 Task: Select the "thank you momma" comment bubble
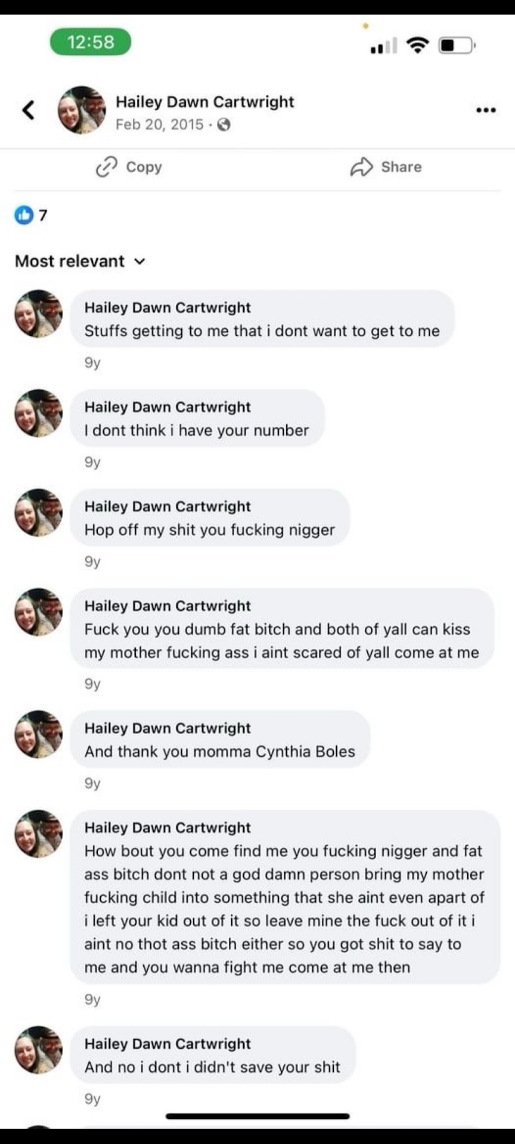coord(220,739)
